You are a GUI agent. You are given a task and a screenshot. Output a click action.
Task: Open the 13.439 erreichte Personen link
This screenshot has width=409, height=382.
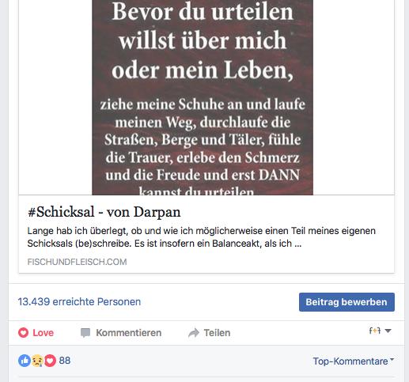pos(79,301)
